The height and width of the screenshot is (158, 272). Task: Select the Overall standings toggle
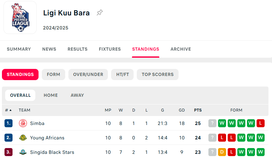pyautogui.click(x=20, y=95)
